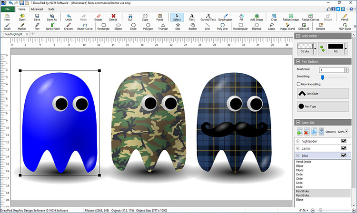Select the Bezier Curve tool

85,26
